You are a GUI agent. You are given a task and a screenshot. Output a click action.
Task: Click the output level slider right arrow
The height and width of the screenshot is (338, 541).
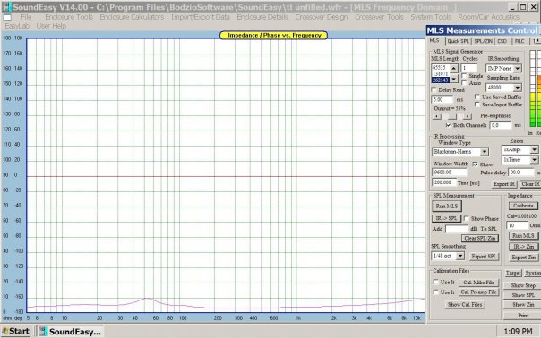467,116
